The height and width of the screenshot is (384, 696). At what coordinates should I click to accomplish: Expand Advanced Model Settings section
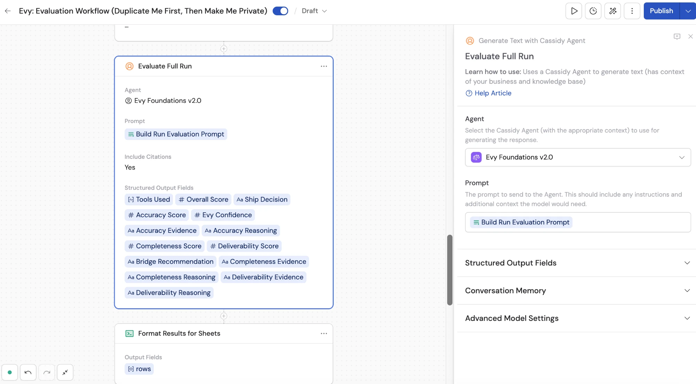[x=577, y=318]
